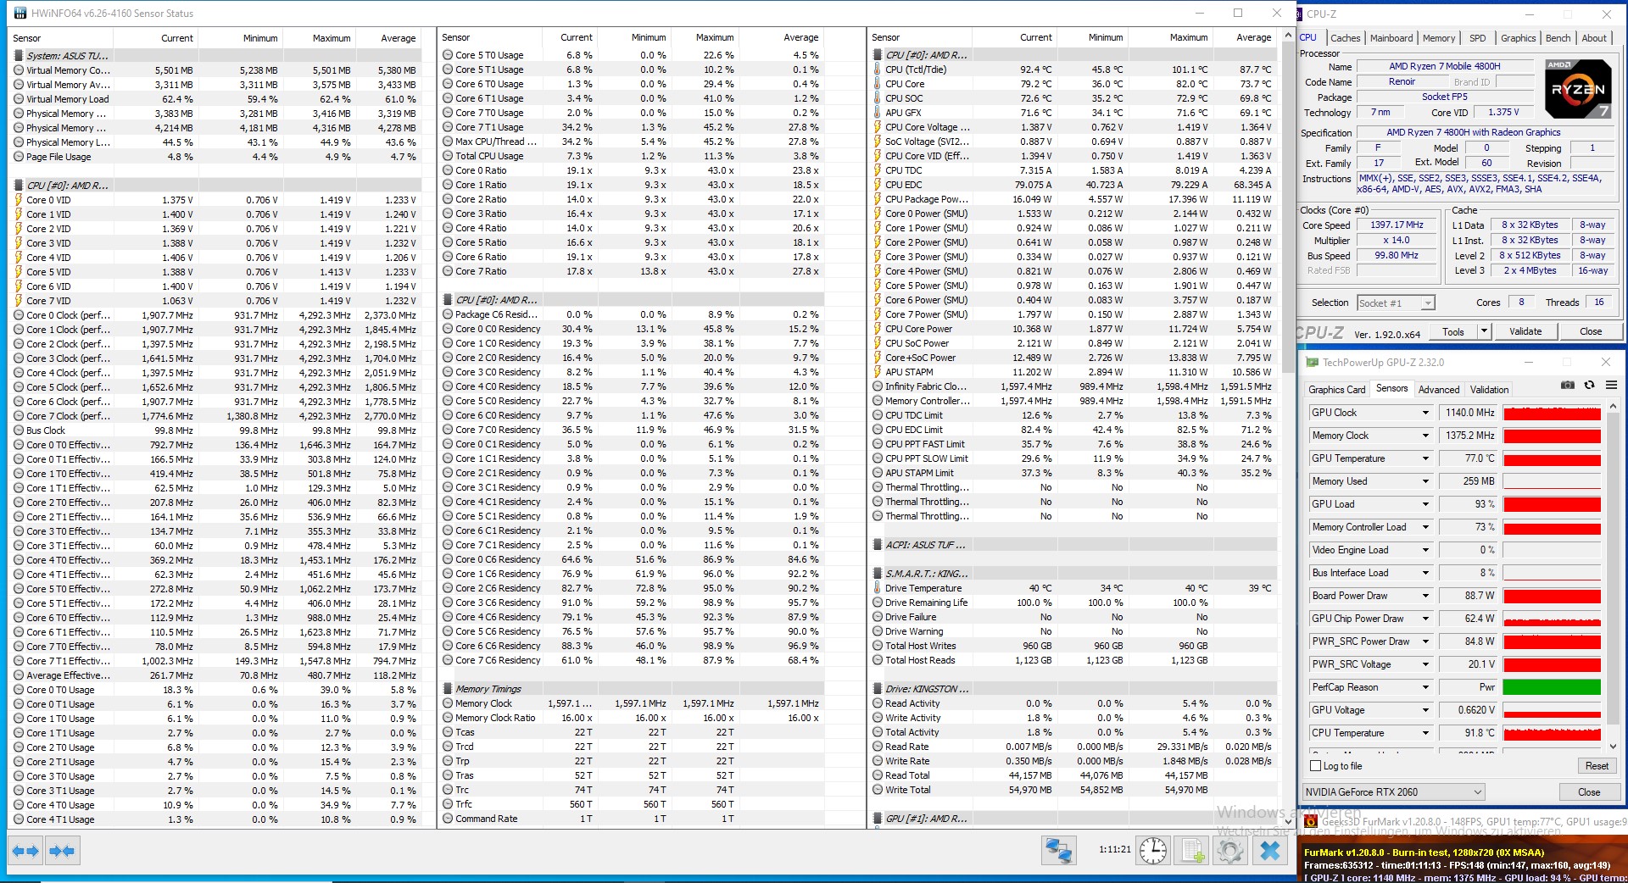Click the Close button in CPU-Z
The height and width of the screenshot is (883, 1628).
pos(1591,332)
